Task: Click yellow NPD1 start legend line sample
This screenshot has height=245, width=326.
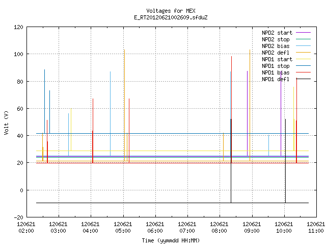Action: pos(304,59)
